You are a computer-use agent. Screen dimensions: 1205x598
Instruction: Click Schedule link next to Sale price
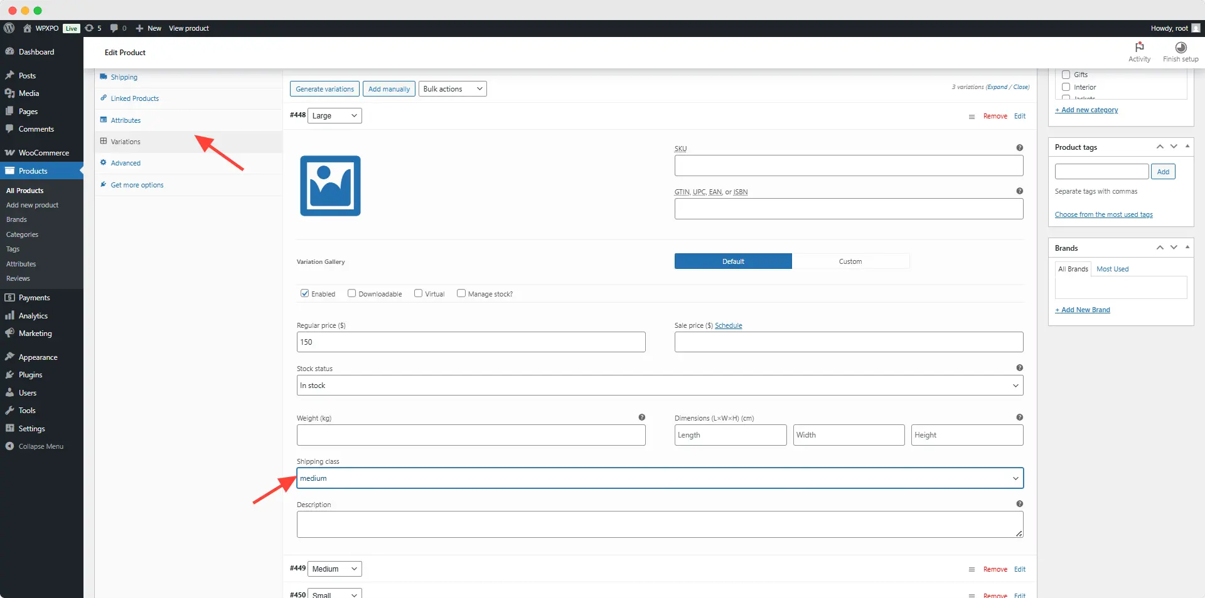728,325
